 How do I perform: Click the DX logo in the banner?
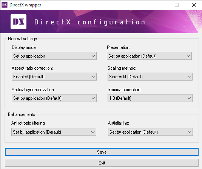[19, 21]
